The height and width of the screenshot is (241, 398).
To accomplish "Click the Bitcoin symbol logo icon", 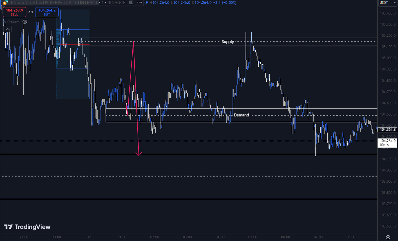I will point(5,2).
